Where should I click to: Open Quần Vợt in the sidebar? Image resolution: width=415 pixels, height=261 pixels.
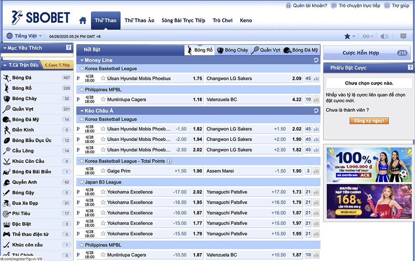pos(37,109)
